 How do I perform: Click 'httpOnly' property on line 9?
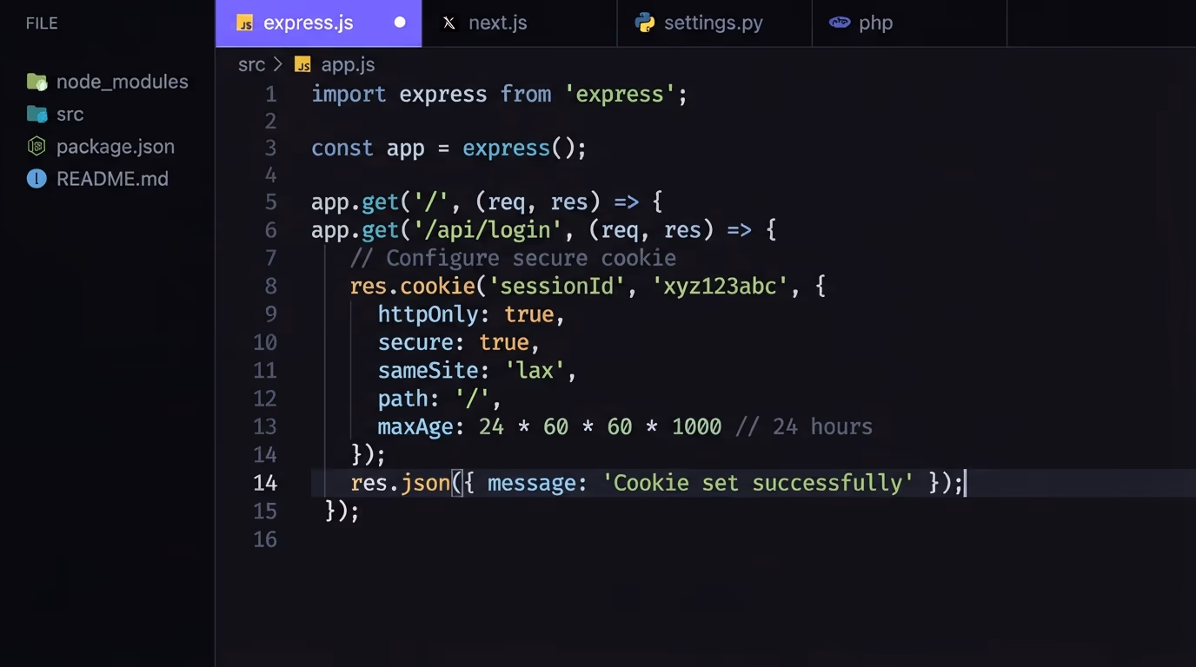click(x=429, y=314)
